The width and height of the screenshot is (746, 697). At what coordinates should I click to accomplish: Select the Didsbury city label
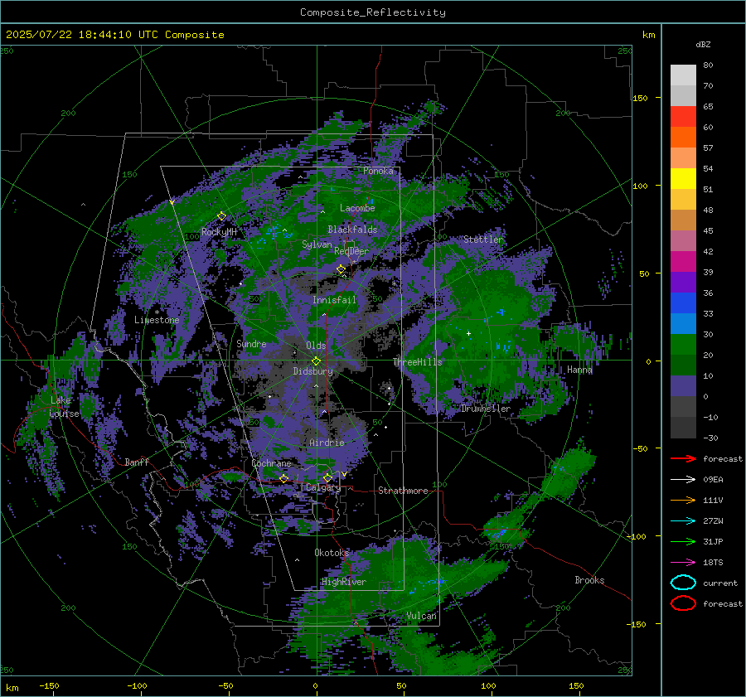312,371
